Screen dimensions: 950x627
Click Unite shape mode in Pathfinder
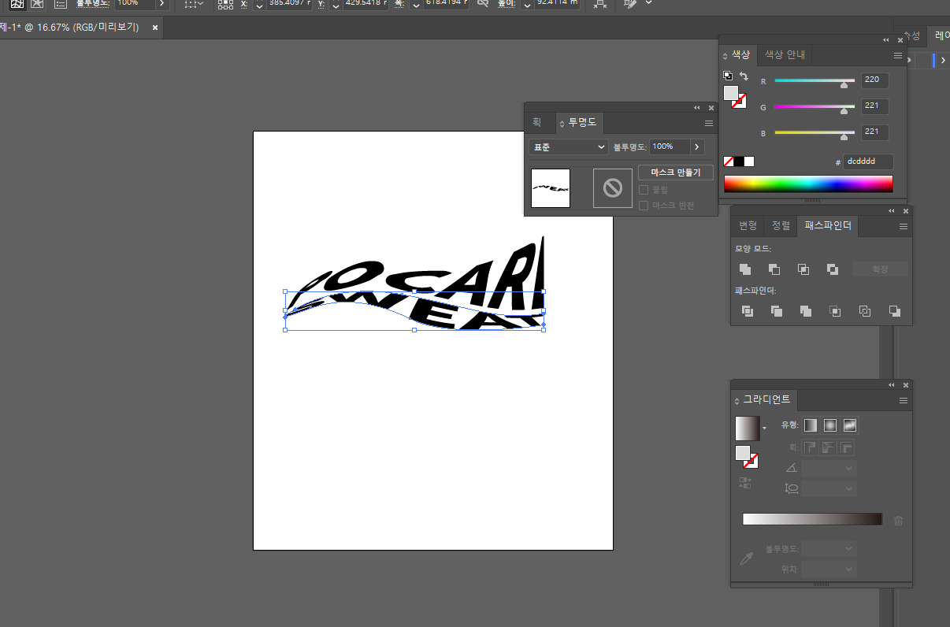click(745, 269)
